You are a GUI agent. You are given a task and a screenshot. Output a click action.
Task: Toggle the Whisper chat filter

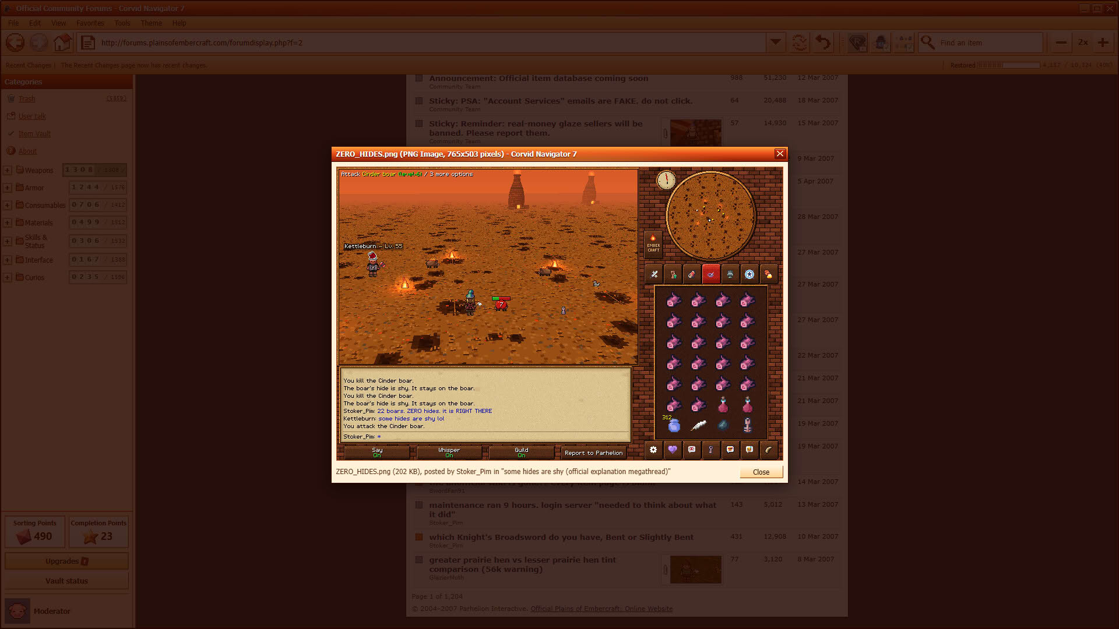449,453
